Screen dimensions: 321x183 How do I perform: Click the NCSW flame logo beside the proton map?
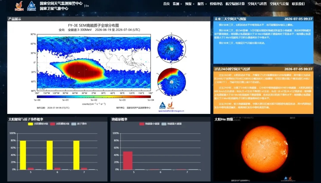click(171, 105)
